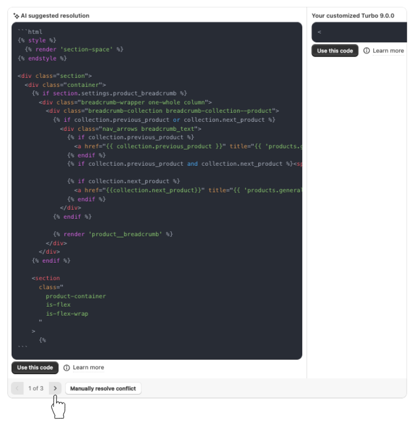Click the div class="container" line
The width and height of the screenshot is (413, 427).
click(65, 85)
